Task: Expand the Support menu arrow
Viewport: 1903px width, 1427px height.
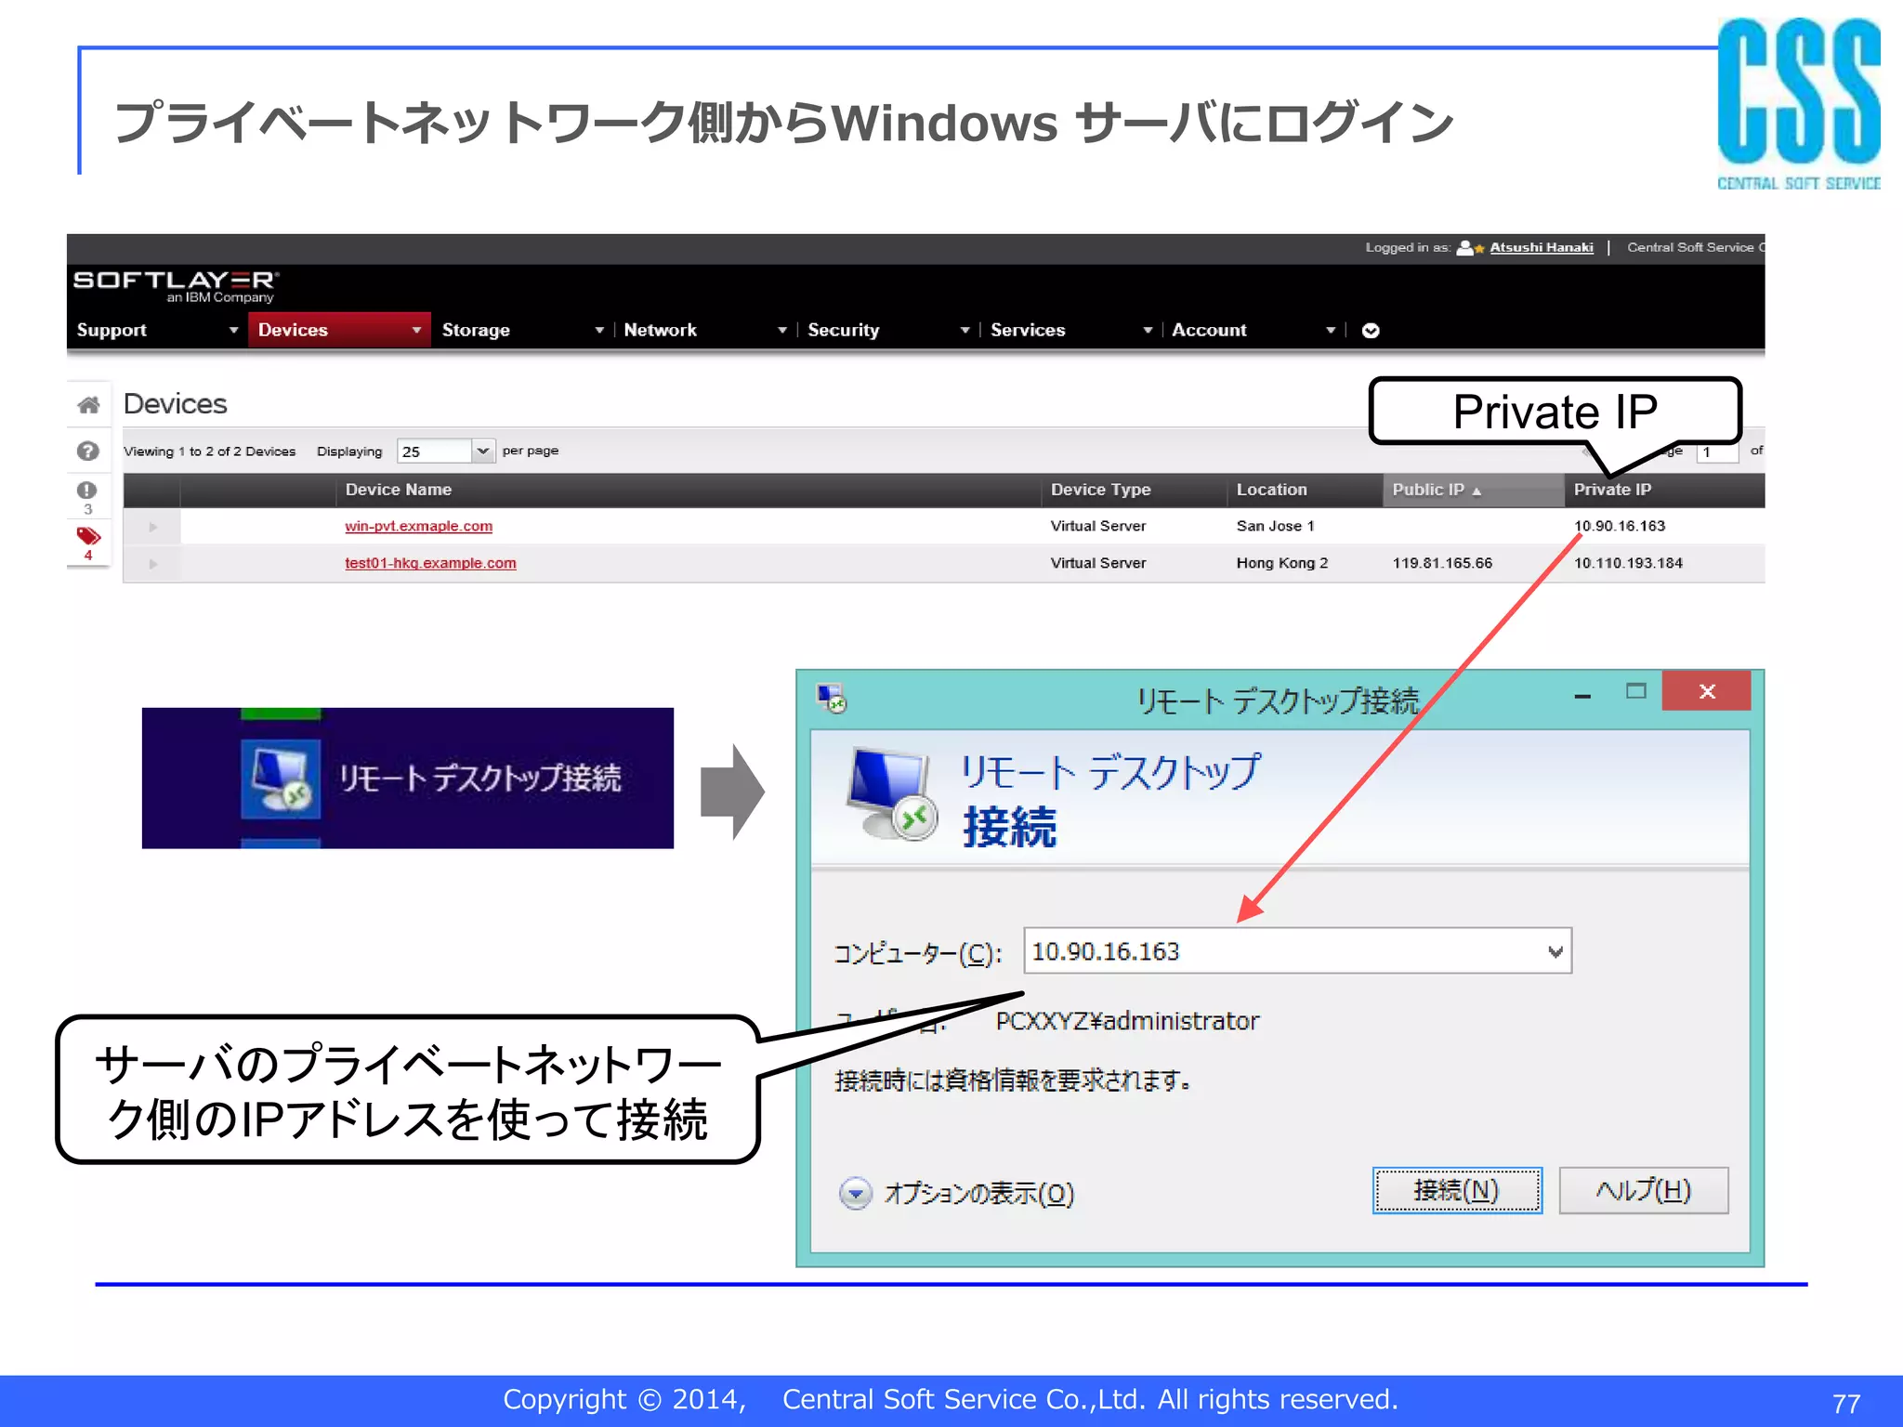Action: [233, 331]
